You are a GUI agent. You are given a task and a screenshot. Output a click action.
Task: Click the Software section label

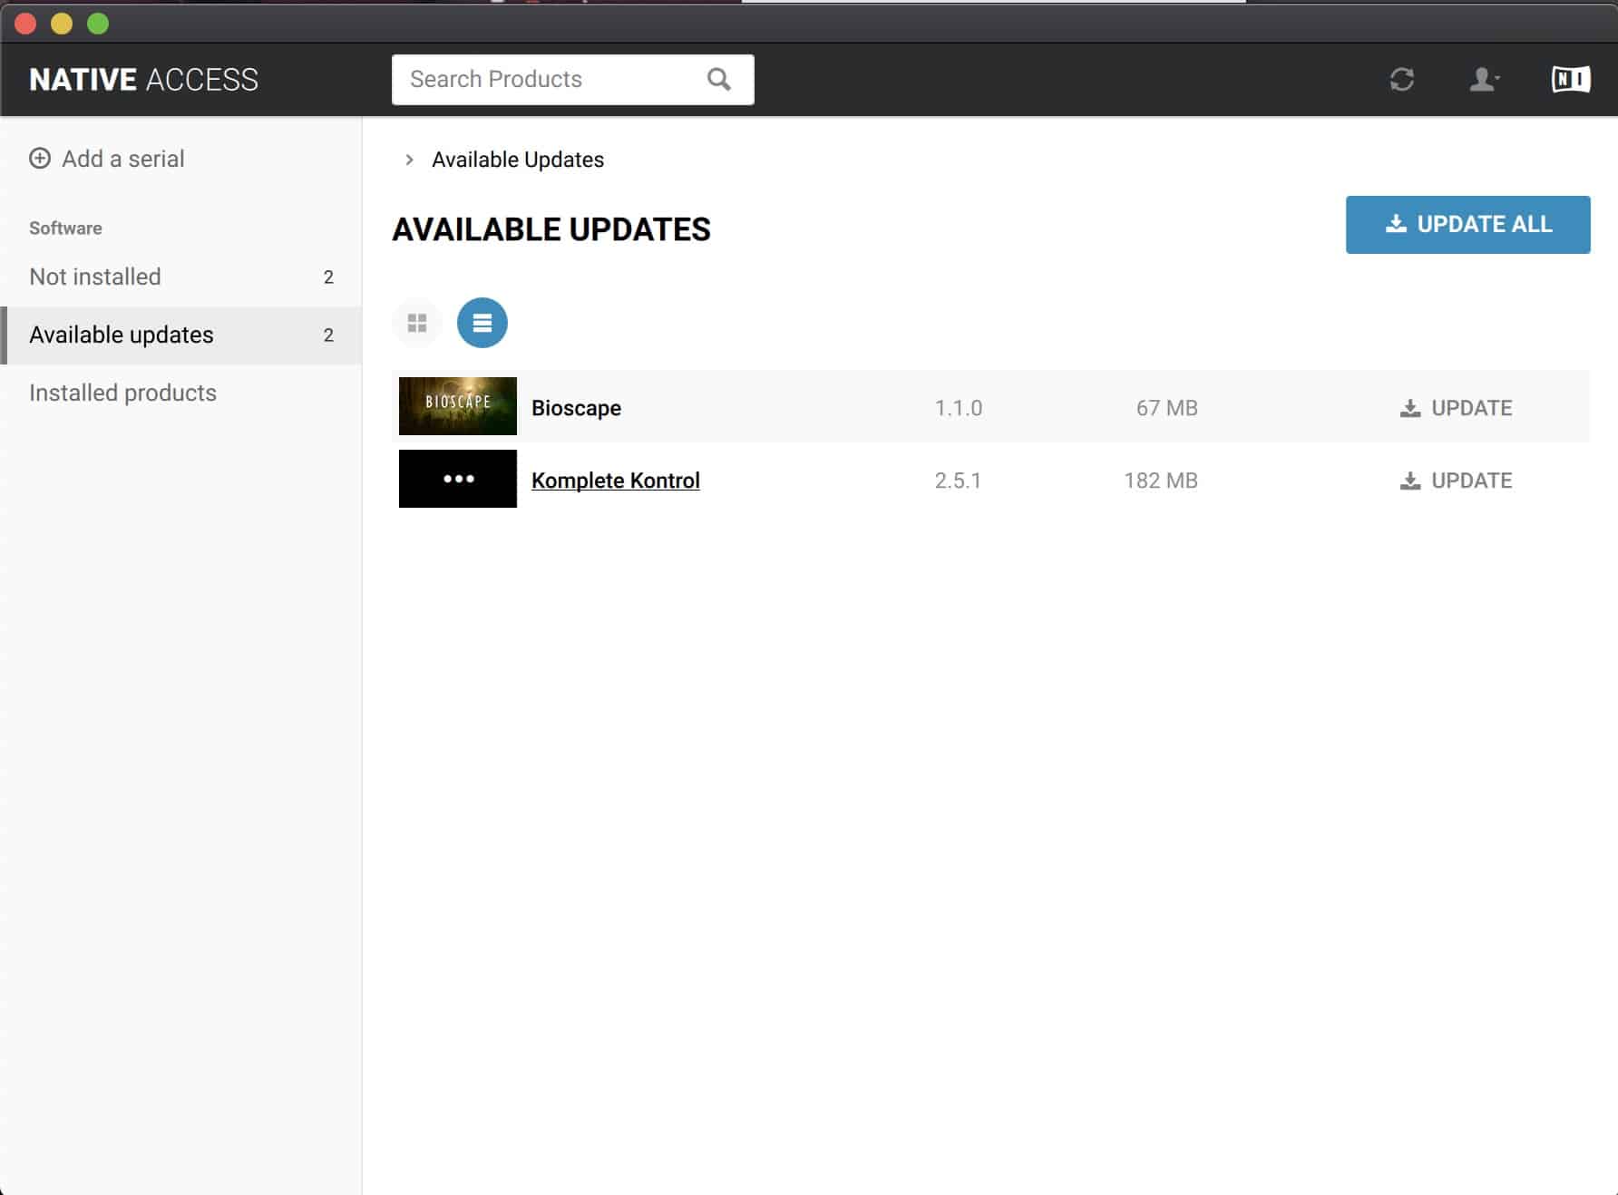coord(65,228)
